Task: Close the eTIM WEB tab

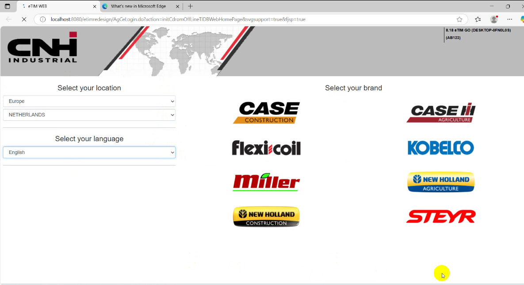Action: tap(95, 6)
